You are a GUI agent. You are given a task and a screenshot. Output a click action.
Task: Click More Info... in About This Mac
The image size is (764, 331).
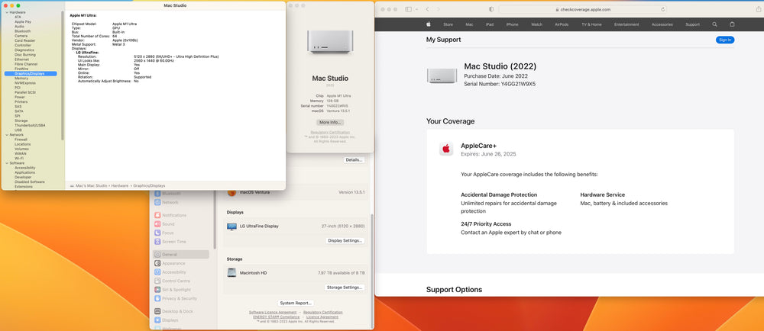tap(330, 122)
